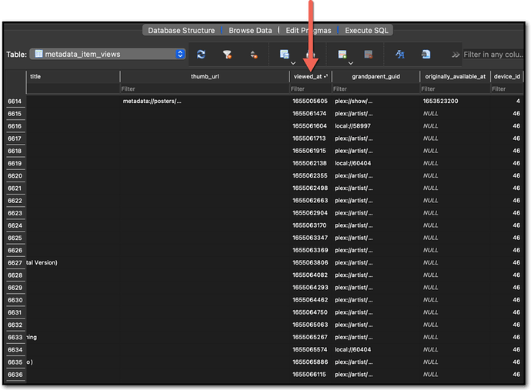Click the device_id cell '46' in row 6622

point(506,201)
